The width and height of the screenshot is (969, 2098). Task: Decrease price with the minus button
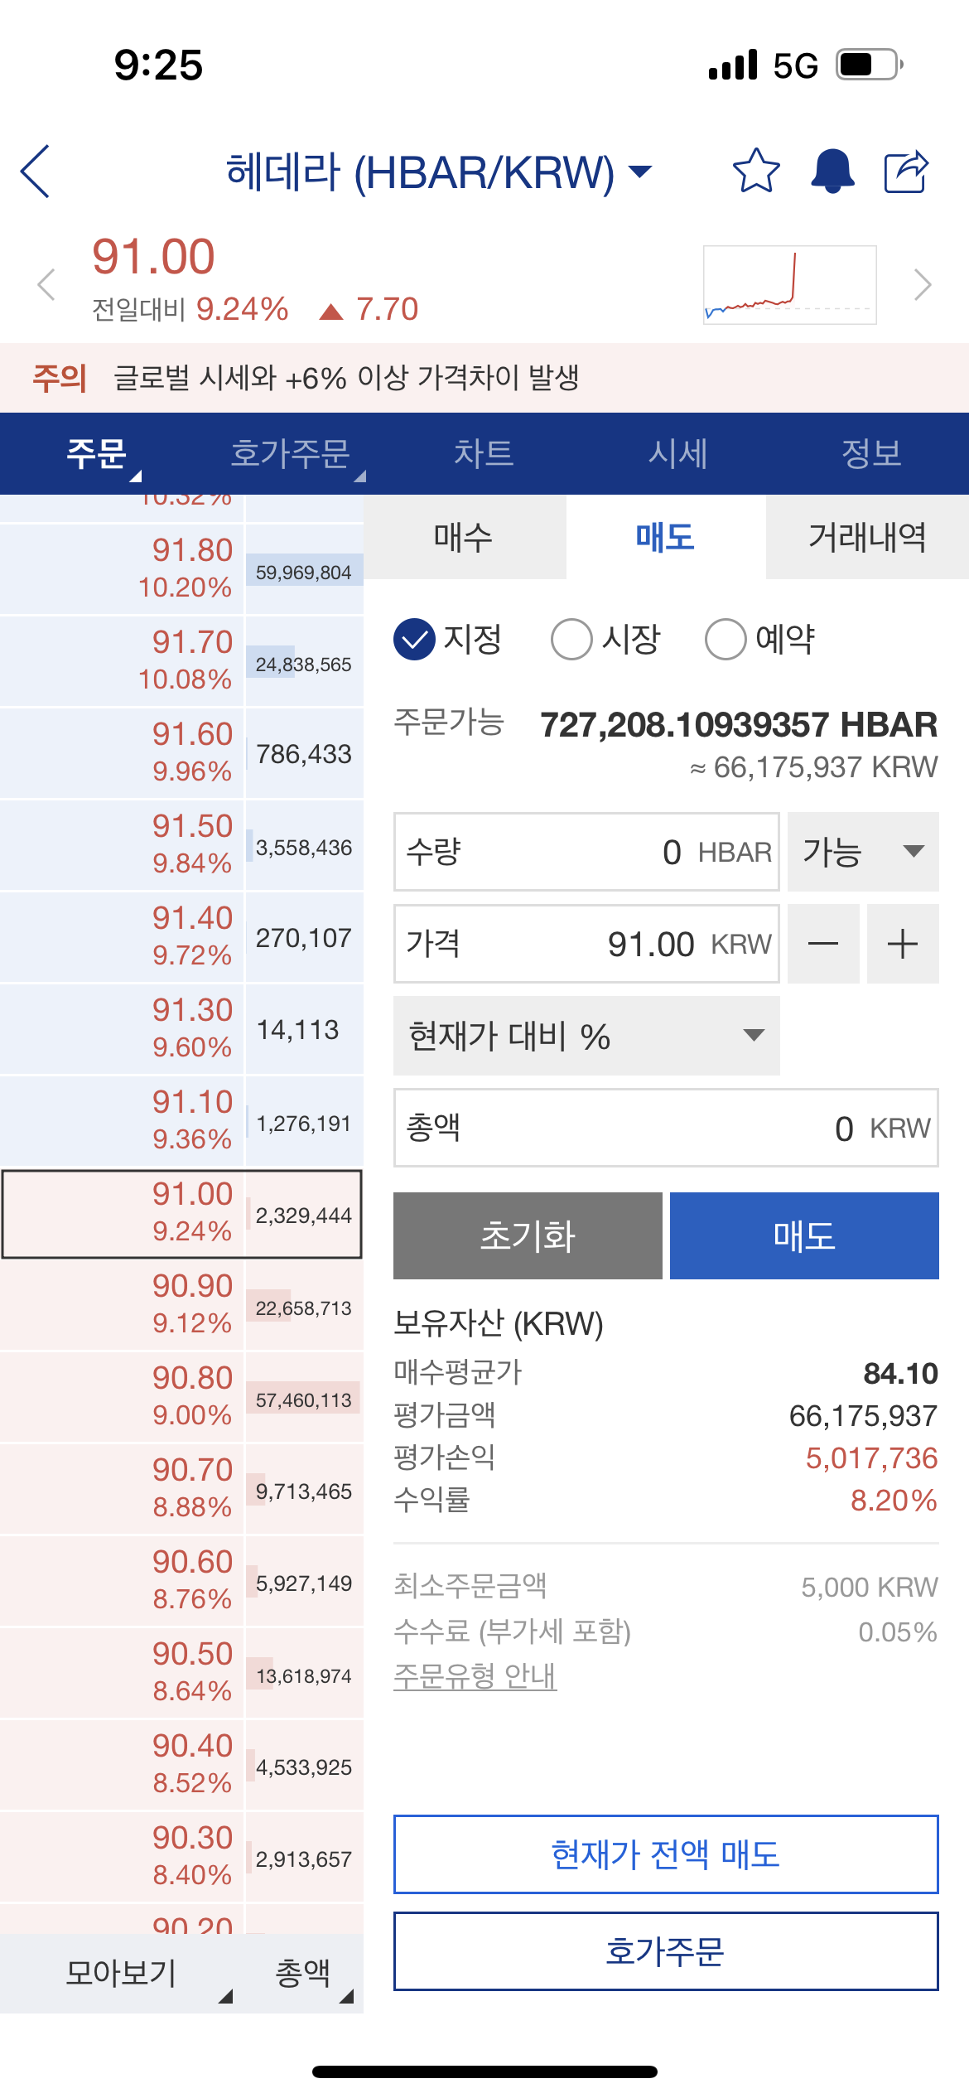click(823, 944)
